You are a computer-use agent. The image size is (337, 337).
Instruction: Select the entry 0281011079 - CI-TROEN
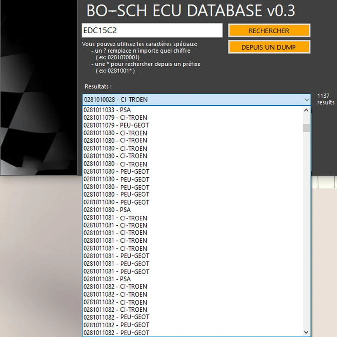point(193,118)
